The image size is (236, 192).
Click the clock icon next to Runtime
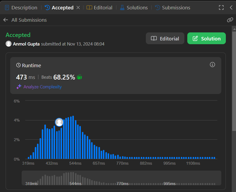pyautogui.click(x=18, y=65)
